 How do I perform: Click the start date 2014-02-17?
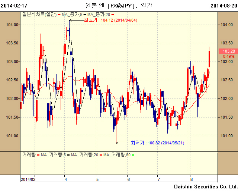[x=13, y=6]
